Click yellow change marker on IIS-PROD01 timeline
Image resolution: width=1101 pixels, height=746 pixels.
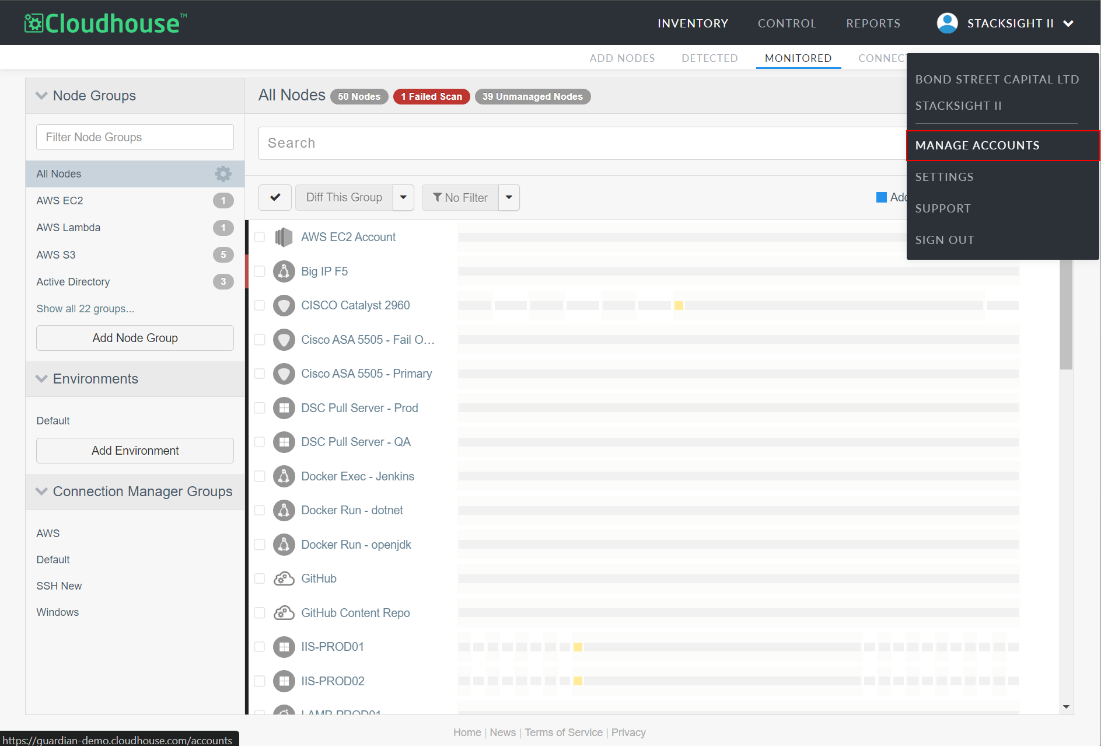tap(578, 647)
